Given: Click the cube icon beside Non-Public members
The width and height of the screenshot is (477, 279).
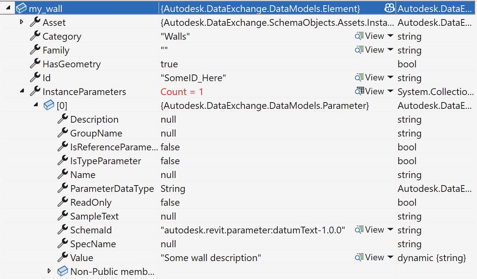Looking at the screenshot, I should [63, 271].
